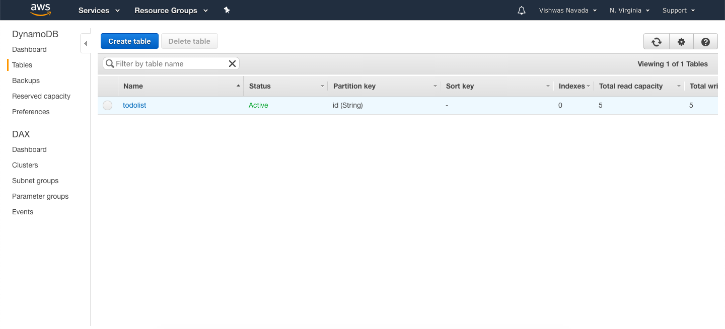Open the N. Virginia region selector
725x329 pixels.
[x=629, y=10]
